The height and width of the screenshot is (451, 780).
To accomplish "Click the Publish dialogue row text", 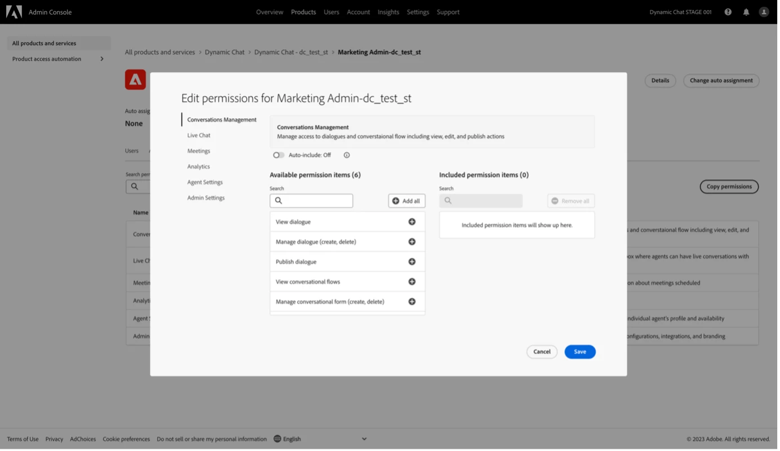I will click(297, 263).
